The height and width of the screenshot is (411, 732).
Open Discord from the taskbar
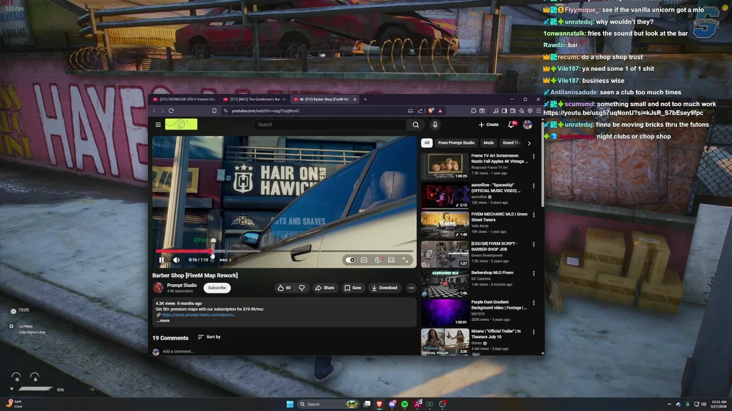point(392,404)
